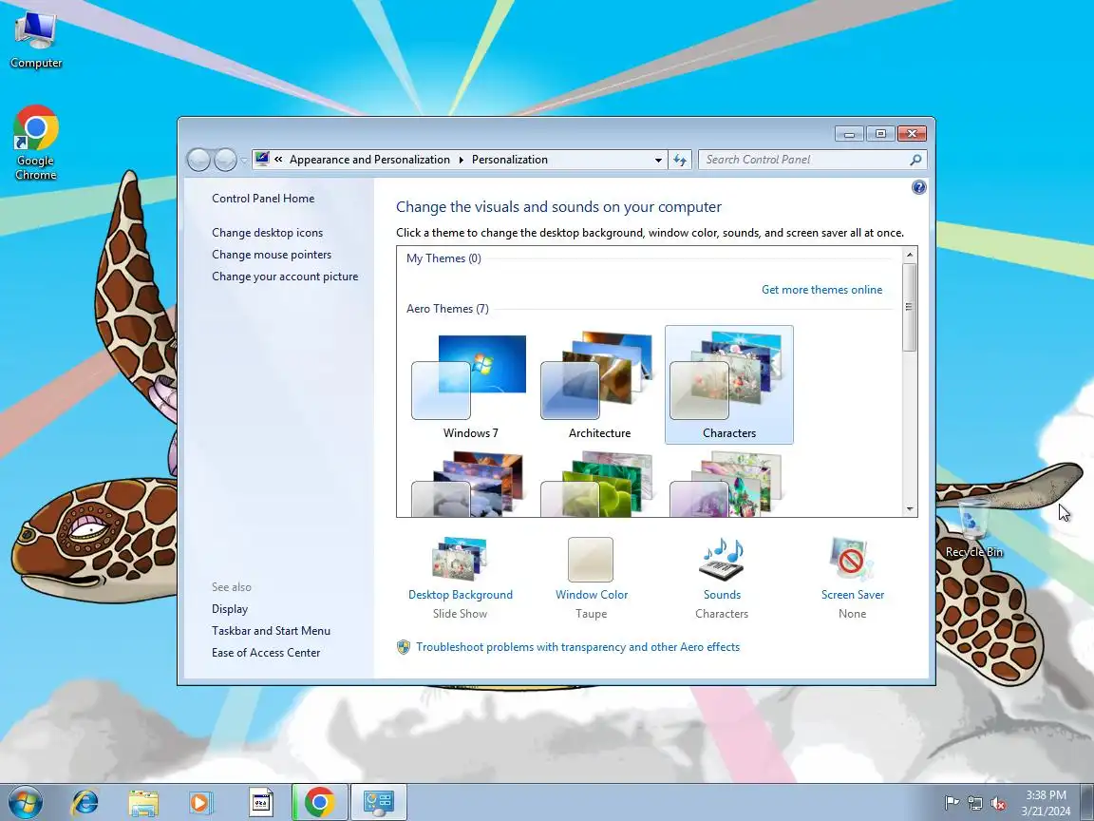Open the Windows Start menu
The width and height of the screenshot is (1094, 821).
click(x=26, y=802)
